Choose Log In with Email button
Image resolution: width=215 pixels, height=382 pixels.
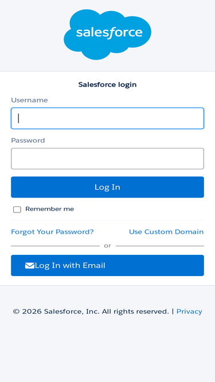(x=107, y=266)
